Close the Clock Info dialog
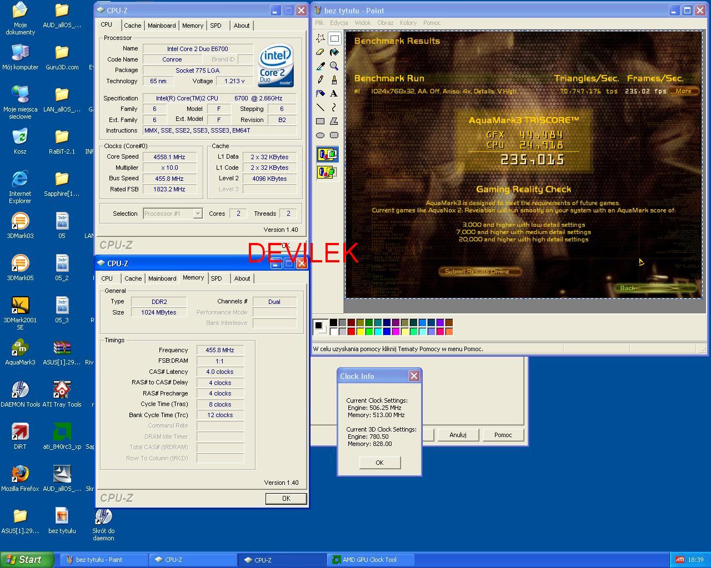Viewport: 711px width, 568px height. pos(414,376)
